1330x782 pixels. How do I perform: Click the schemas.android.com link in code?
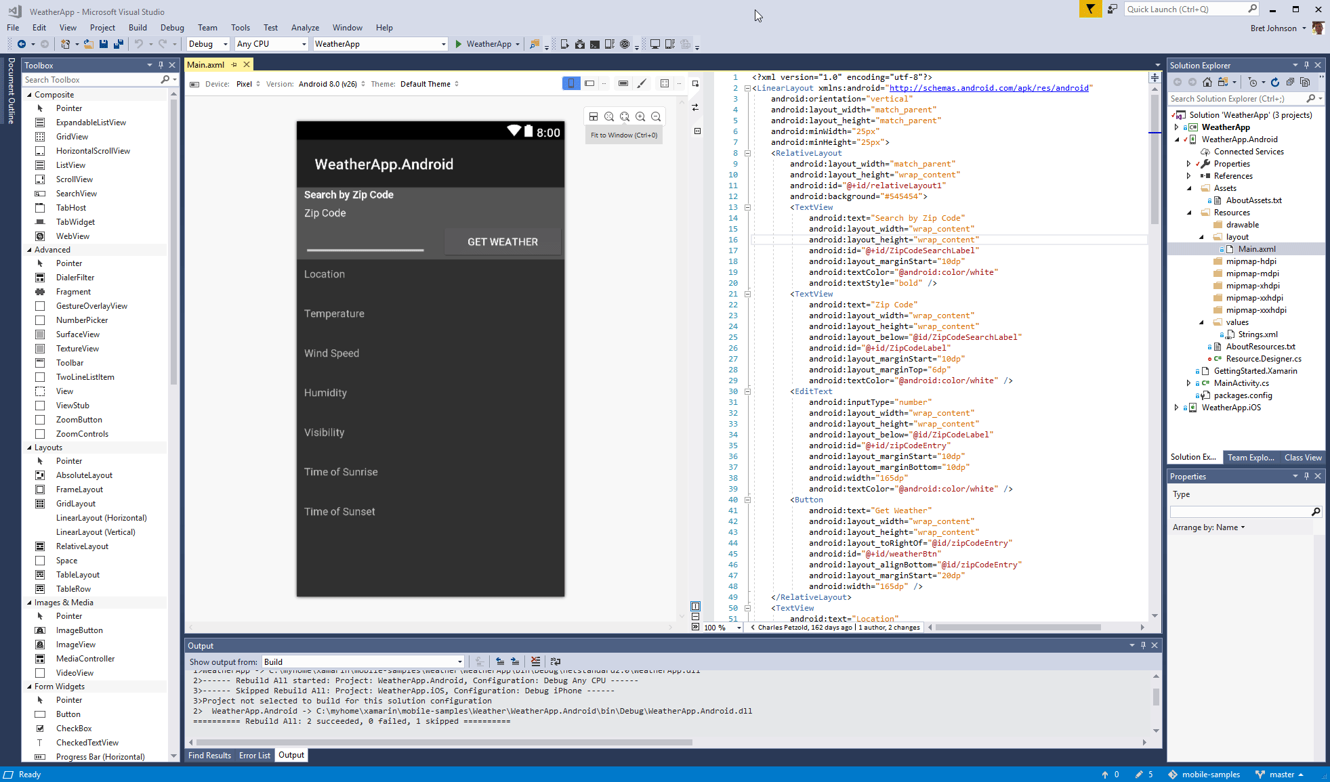pos(989,88)
